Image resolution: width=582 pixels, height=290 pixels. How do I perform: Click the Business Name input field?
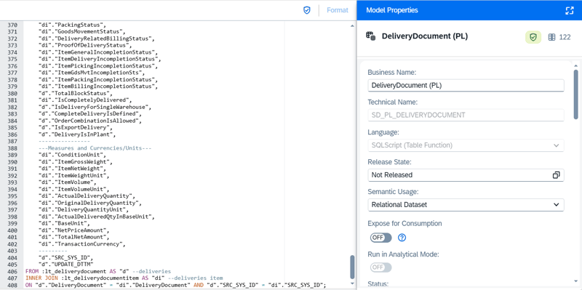466,85
